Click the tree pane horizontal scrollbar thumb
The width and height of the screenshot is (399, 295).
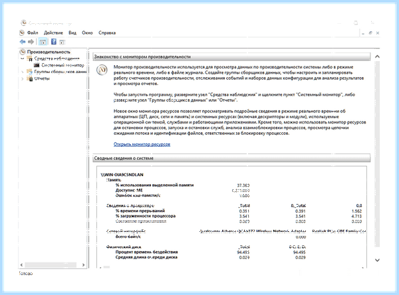tap(51, 264)
